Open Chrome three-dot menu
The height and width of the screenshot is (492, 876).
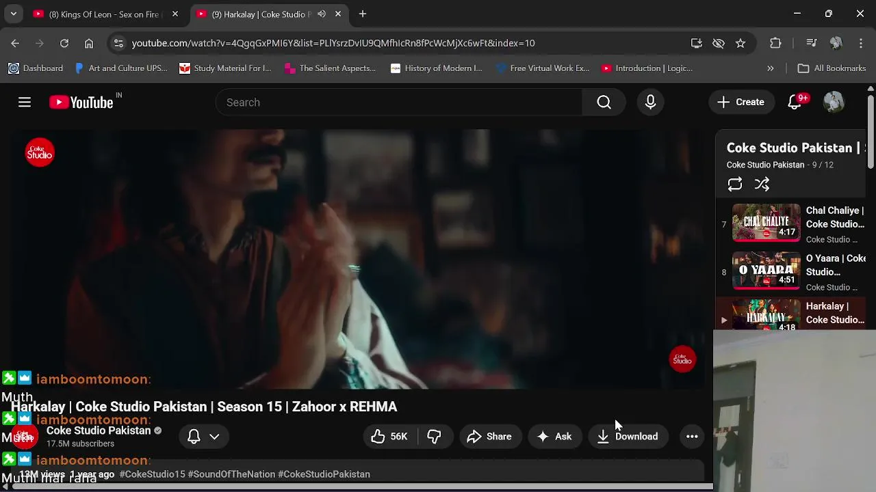click(861, 43)
